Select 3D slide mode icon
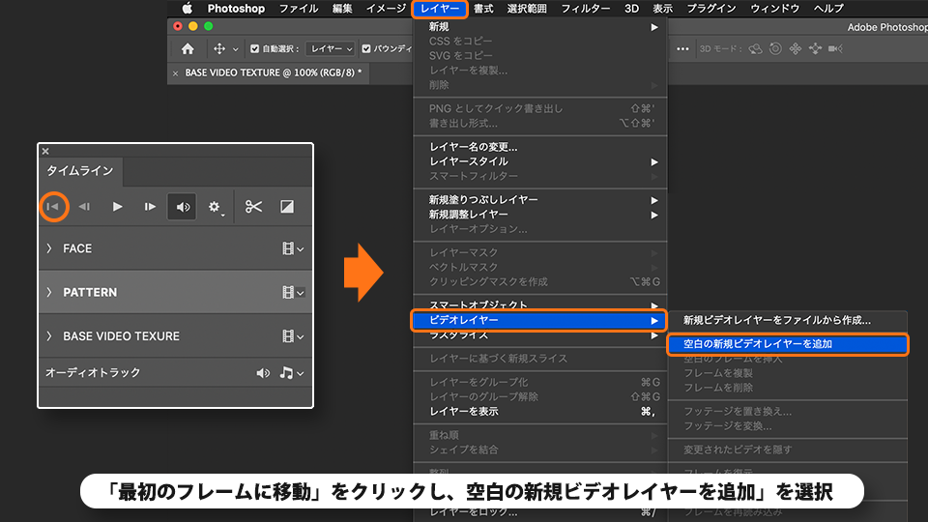 [815, 48]
